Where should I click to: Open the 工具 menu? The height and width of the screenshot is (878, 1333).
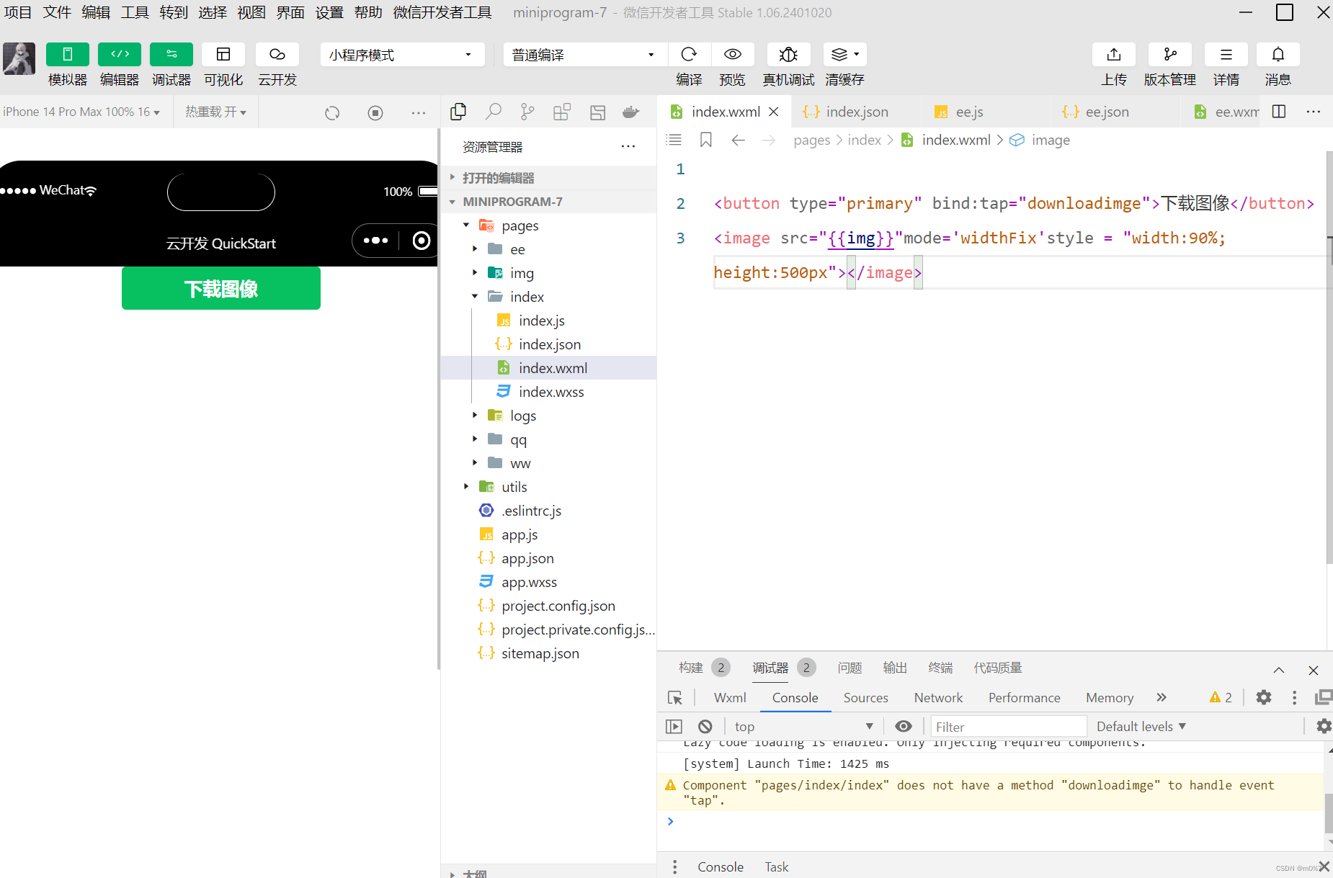[x=135, y=12]
